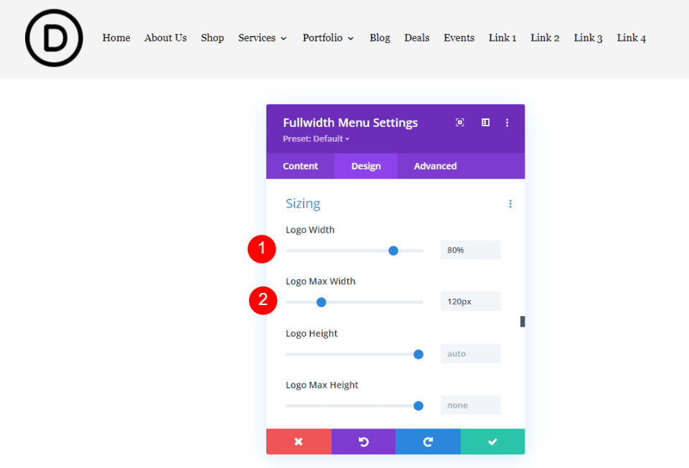Discard changes with the red X icon

coord(299,441)
